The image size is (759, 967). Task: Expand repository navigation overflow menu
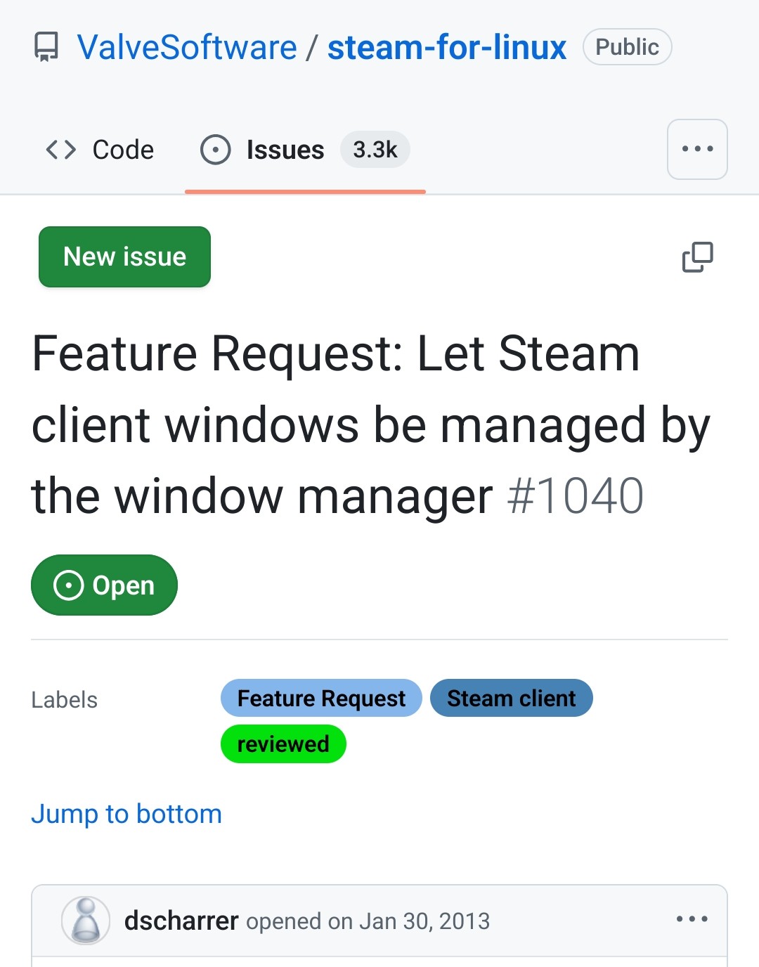click(697, 149)
